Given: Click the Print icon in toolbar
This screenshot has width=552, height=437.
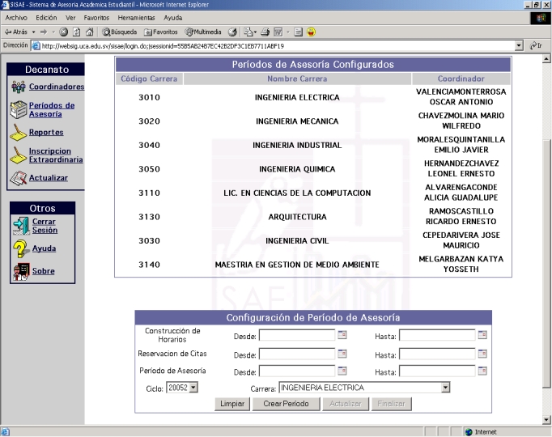Looking at the screenshot, I should pos(265,32).
